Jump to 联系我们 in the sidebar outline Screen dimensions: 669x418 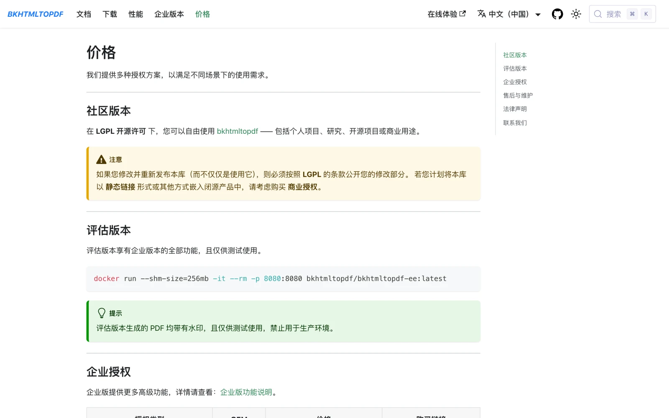pyautogui.click(x=515, y=123)
